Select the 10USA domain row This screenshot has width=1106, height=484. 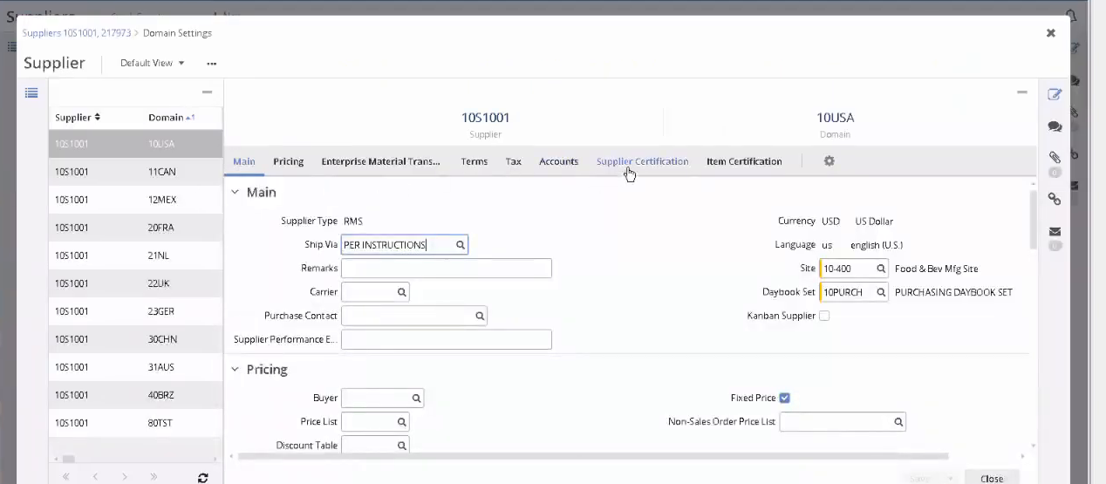point(135,144)
